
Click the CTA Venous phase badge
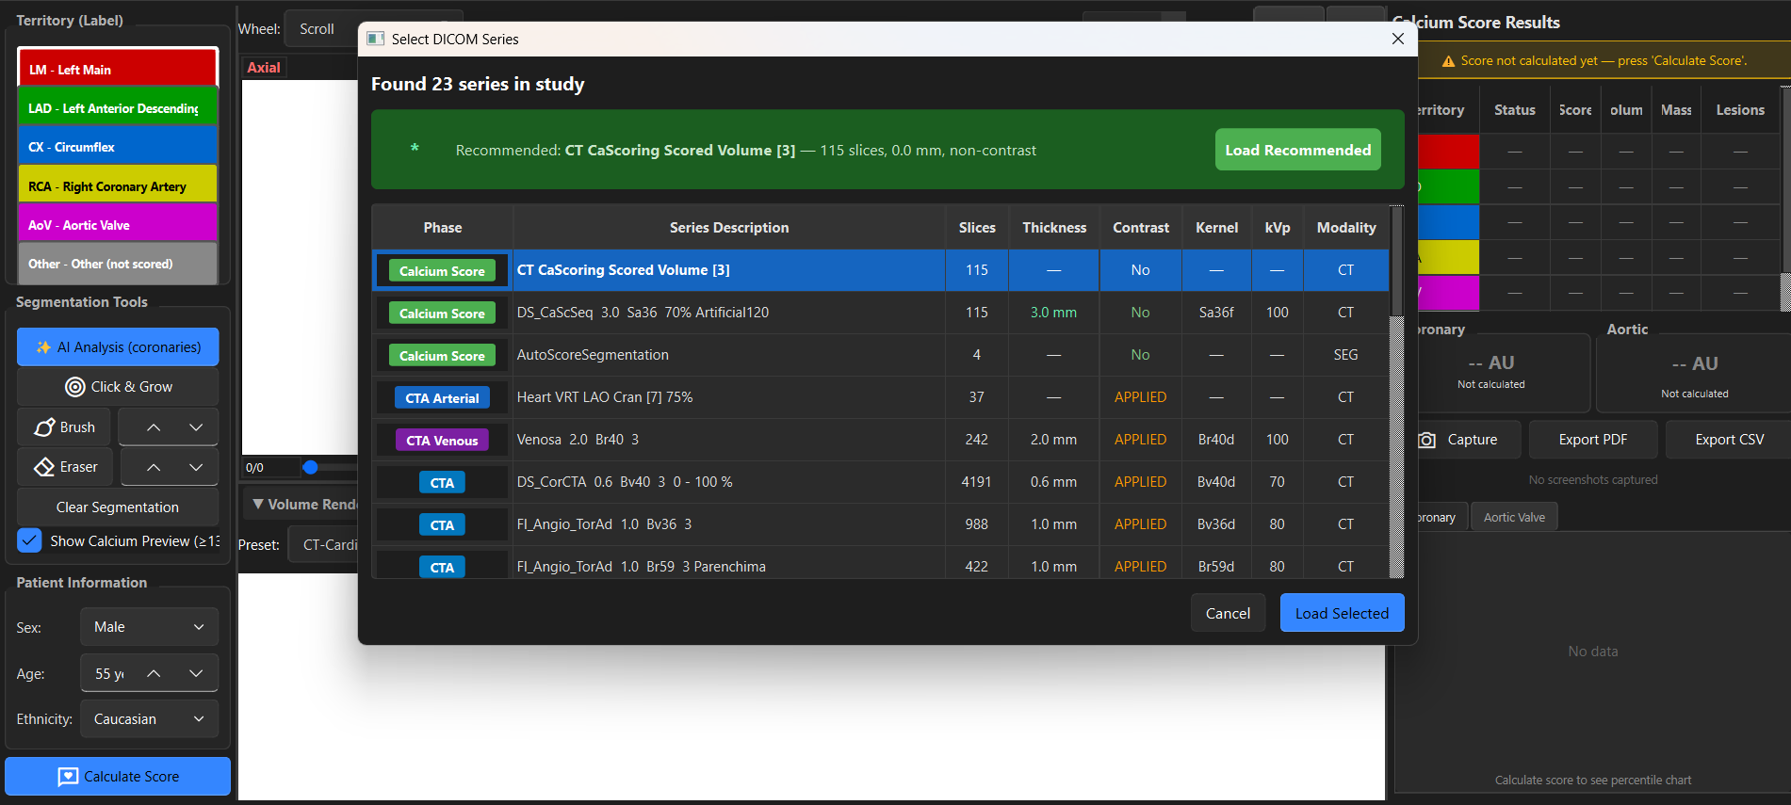tap(442, 441)
